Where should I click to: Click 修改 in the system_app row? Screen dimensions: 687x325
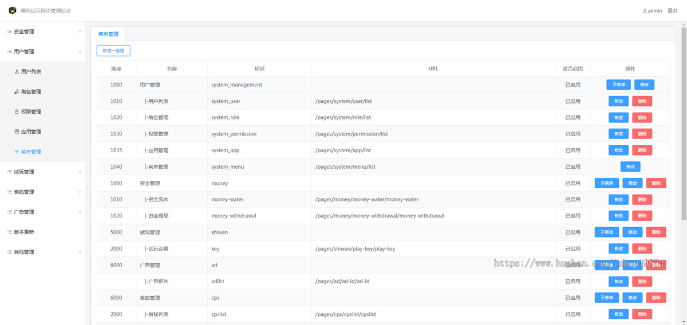click(x=618, y=150)
